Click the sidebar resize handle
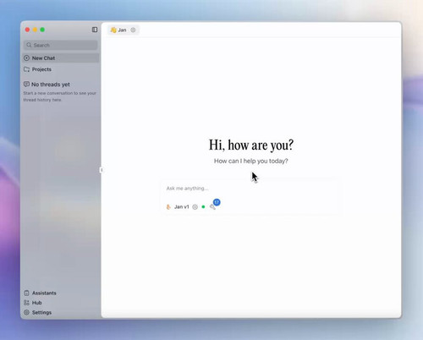 pyautogui.click(x=102, y=170)
